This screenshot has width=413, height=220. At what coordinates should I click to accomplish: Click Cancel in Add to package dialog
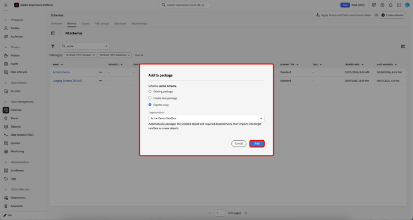[x=238, y=144]
